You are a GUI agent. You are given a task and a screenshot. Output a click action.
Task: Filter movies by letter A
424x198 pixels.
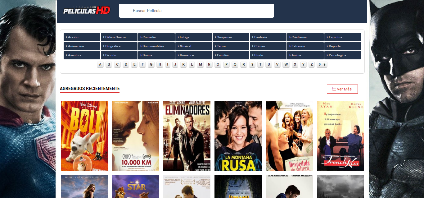click(x=100, y=65)
